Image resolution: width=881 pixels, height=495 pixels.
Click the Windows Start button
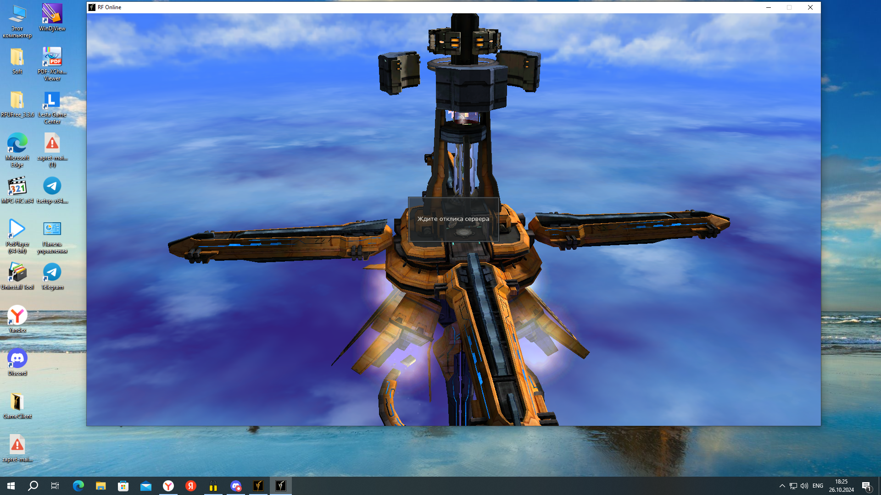pos(11,486)
